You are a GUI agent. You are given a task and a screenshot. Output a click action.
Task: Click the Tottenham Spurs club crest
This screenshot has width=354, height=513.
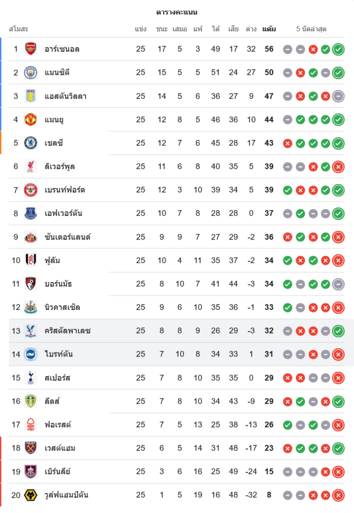[31, 378]
